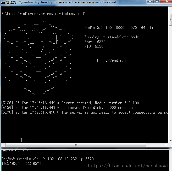
Task: Maximize the redis-server command window
Action: coord(157,1)
